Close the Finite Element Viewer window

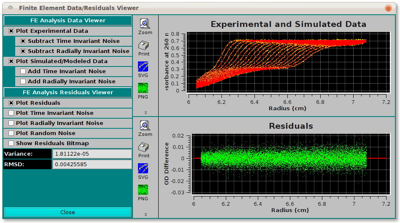pyautogui.click(x=388, y=8)
